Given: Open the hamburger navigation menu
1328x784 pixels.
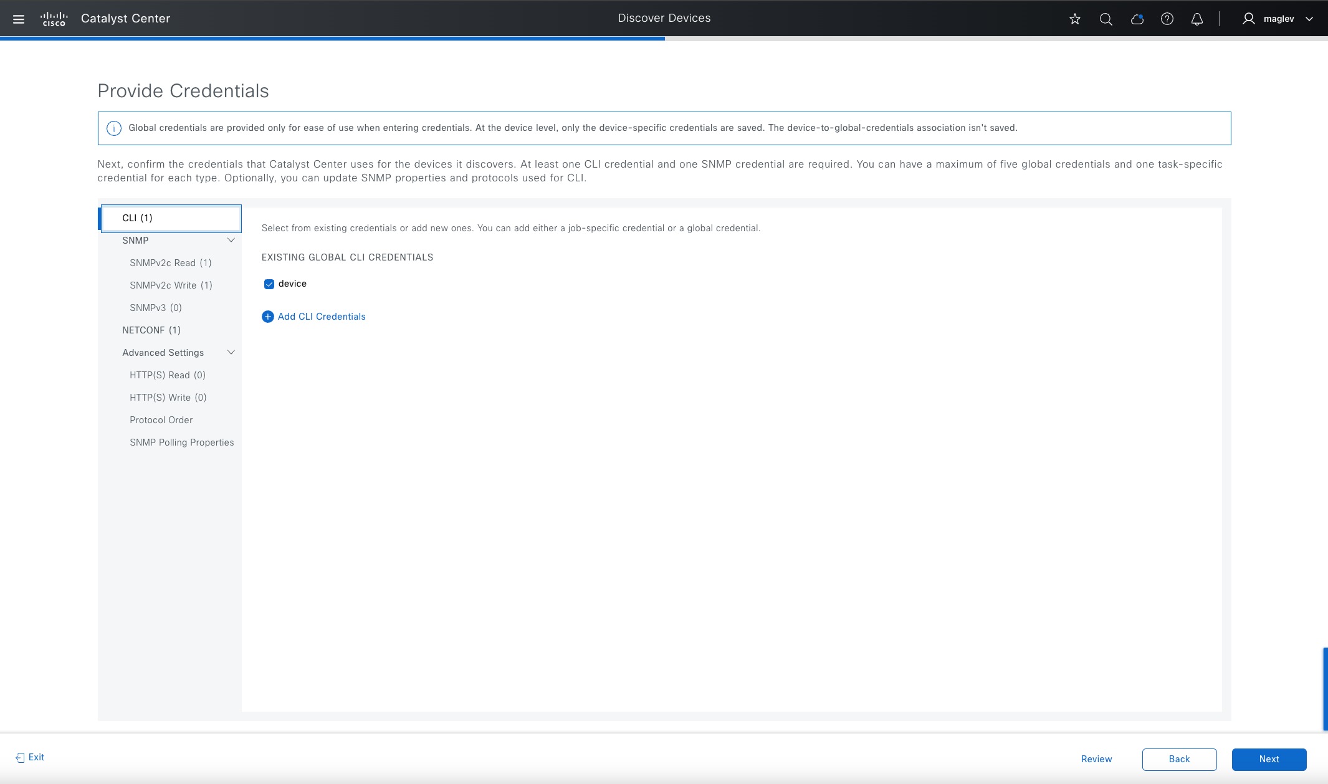Looking at the screenshot, I should tap(19, 18).
